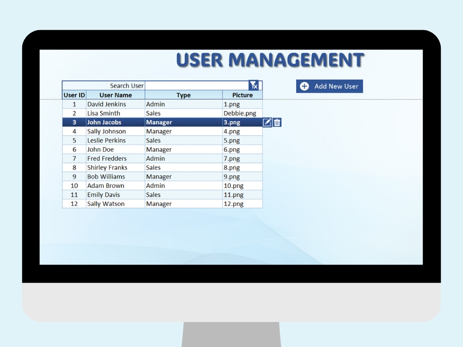
Task: Click the Manager type of Sally Watson
Action: click(x=184, y=204)
